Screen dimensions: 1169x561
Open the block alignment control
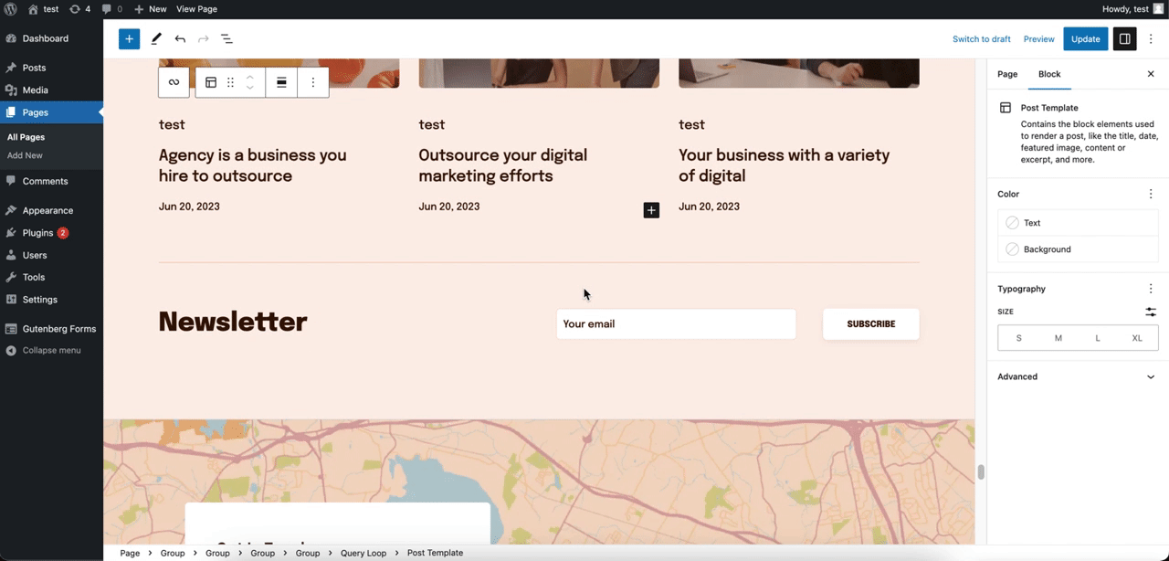(281, 82)
